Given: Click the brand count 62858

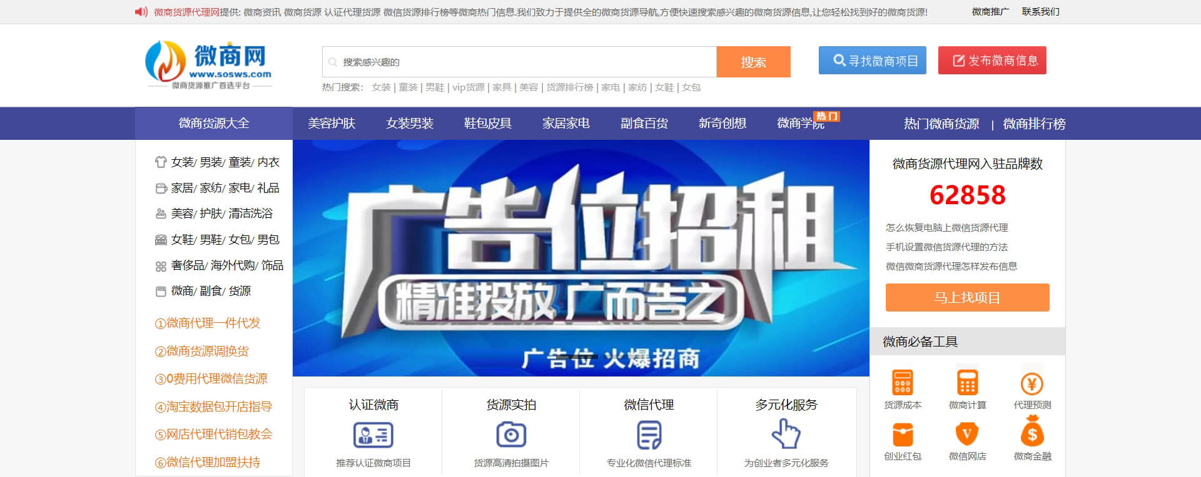Looking at the screenshot, I should coord(967,195).
